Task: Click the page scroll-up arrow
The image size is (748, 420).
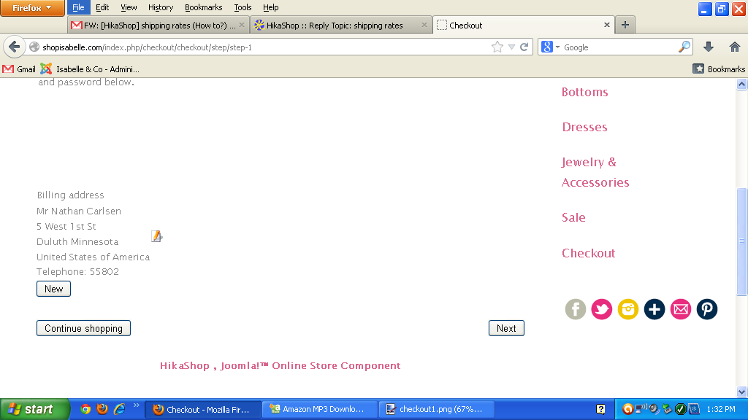Action: (741, 85)
